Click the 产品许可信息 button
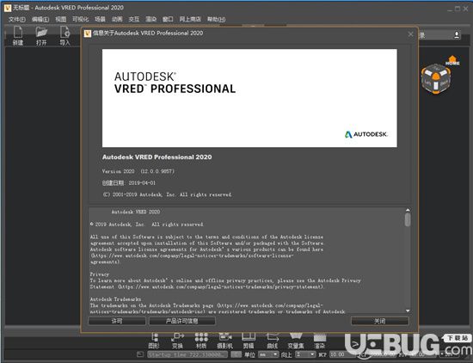The width and height of the screenshot is (473, 363). 182,321
